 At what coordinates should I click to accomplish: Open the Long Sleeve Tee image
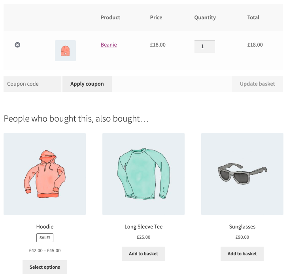click(143, 174)
